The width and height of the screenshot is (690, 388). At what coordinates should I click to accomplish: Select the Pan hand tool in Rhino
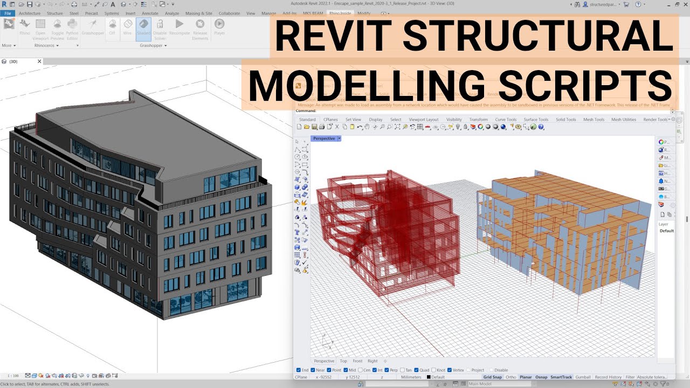pos(367,127)
